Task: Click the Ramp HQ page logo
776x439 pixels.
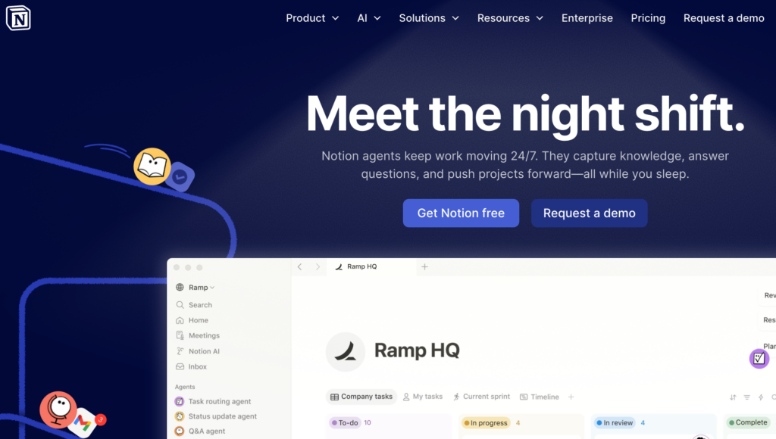Action: point(345,351)
